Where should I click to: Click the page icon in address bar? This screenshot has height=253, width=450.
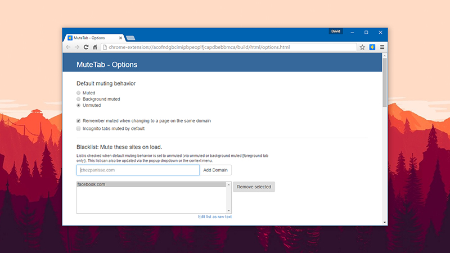(105, 47)
